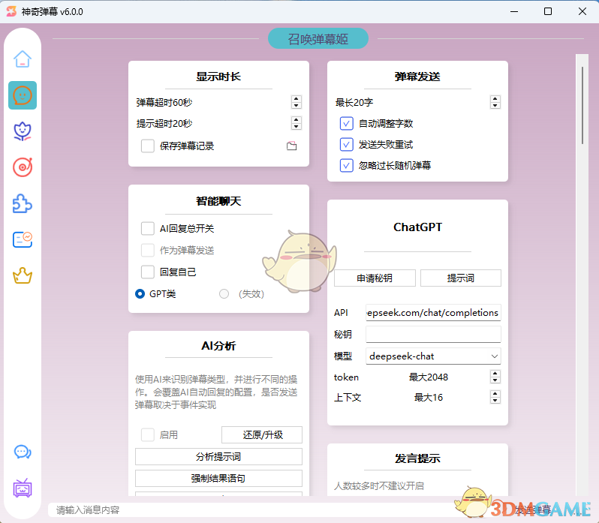Uncheck 自动调整字数
The height and width of the screenshot is (523, 599).
point(347,124)
